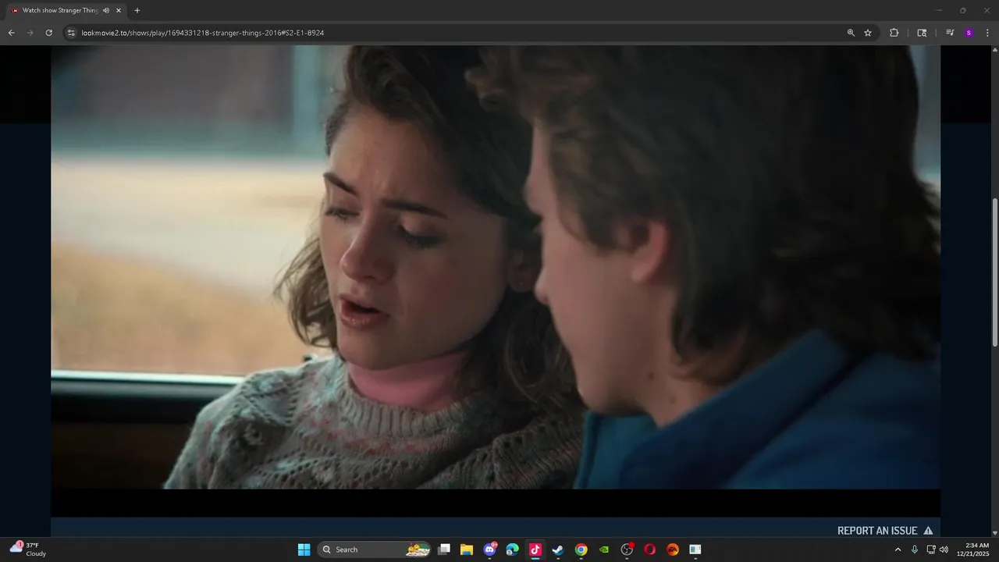Open the Chrome three-dot menu
Viewport: 999px width, 562px height.
(x=987, y=33)
